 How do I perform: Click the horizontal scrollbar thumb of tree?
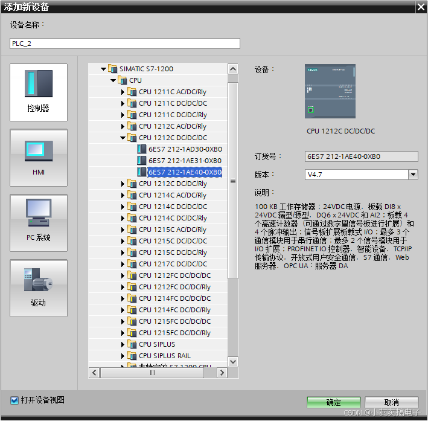[152, 373]
